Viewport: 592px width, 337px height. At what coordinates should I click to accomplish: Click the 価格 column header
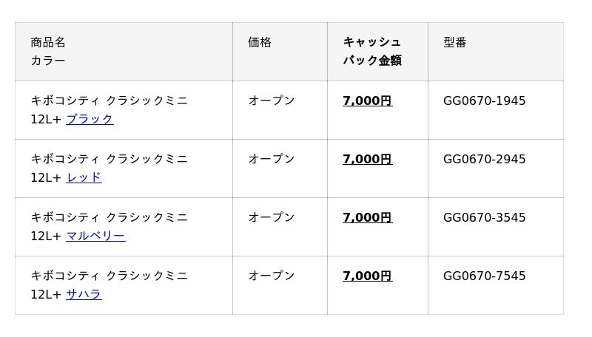pos(260,42)
